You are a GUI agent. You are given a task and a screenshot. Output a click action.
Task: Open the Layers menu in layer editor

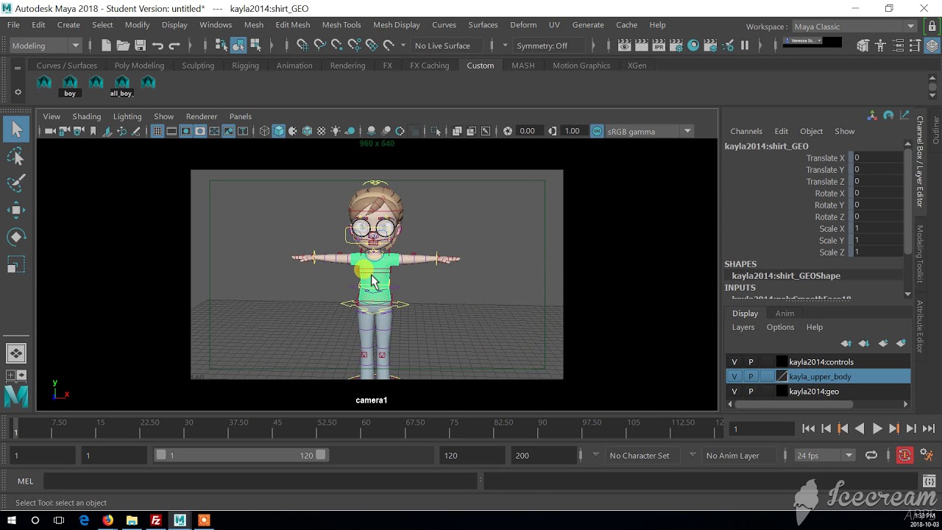coord(743,328)
